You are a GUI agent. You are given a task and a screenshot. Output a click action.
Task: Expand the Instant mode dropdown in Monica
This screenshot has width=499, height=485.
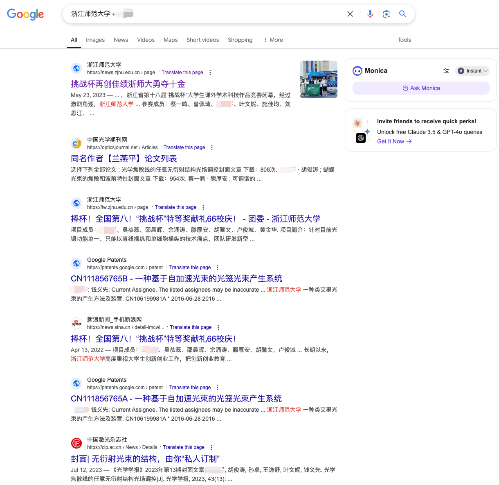[472, 71]
